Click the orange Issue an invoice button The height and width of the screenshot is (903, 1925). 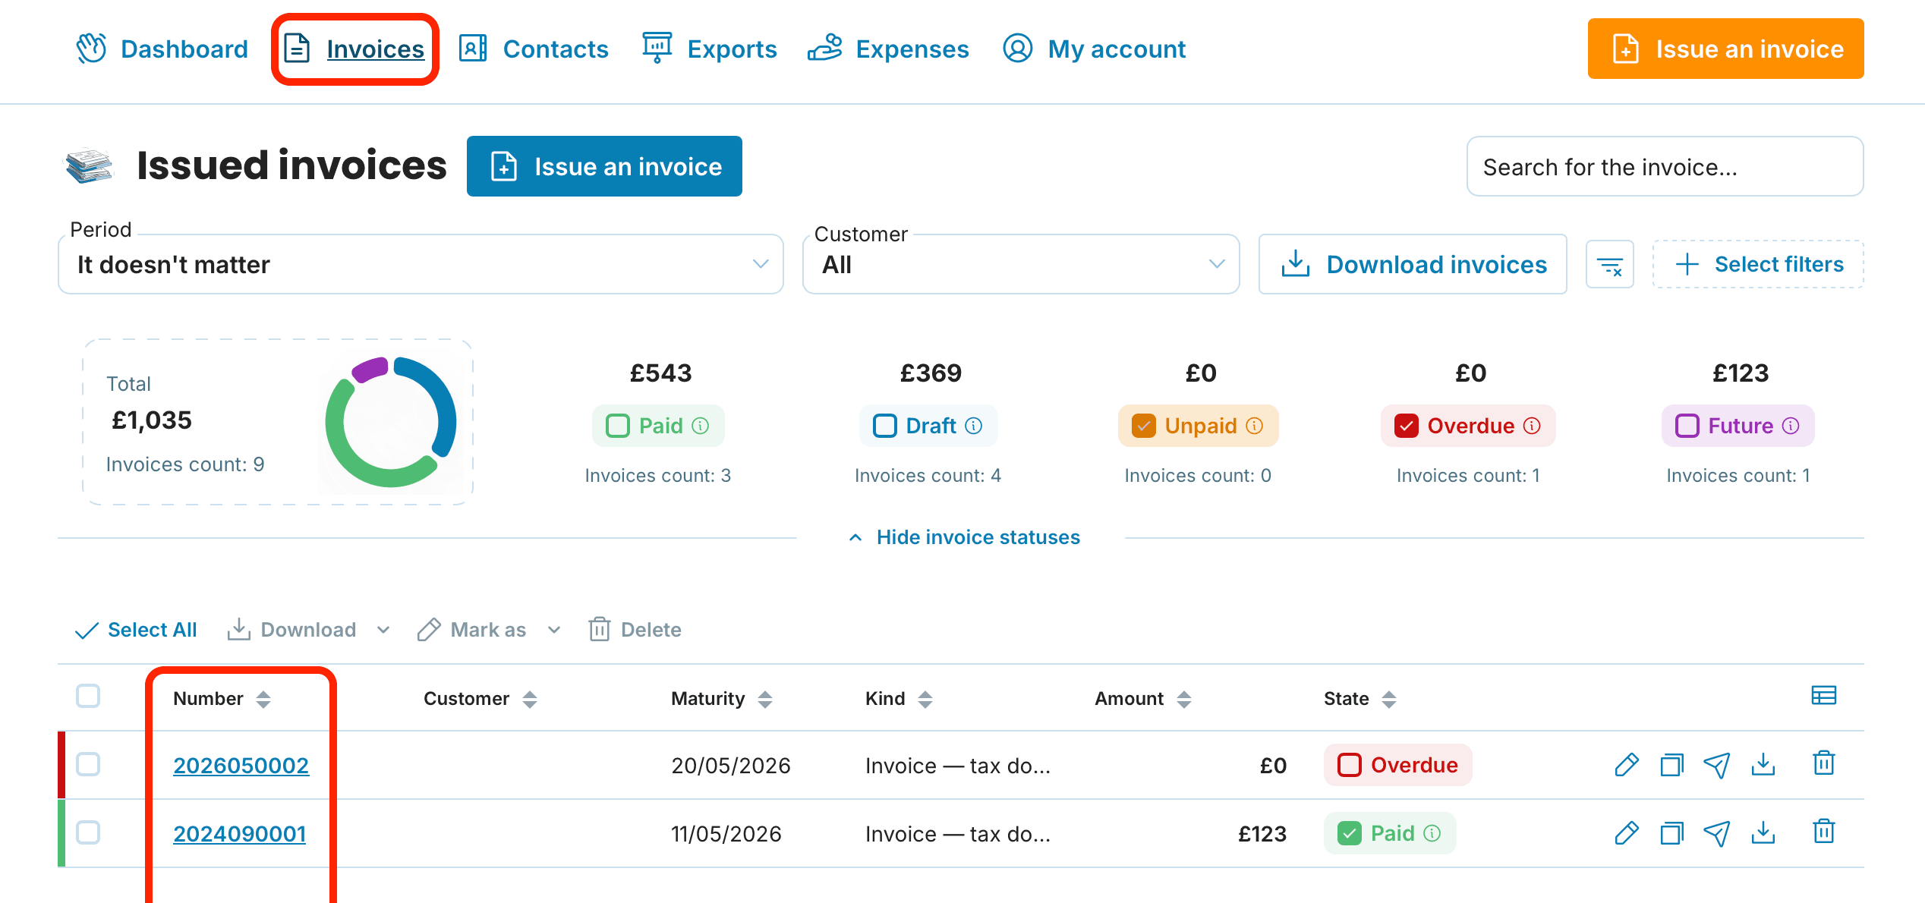click(x=1725, y=49)
